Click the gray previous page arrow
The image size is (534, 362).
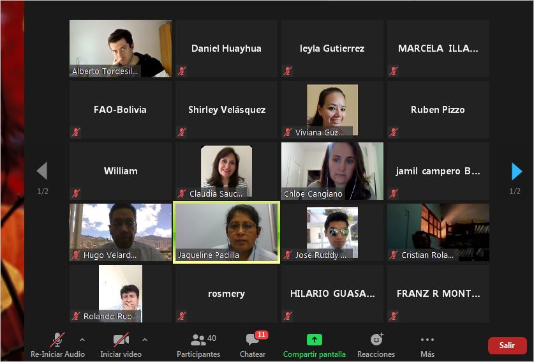42,170
